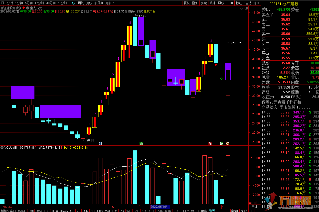Screen dimensions: 319x212
Task: Click the 返回 back button
Action: click(x=257, y=3)
